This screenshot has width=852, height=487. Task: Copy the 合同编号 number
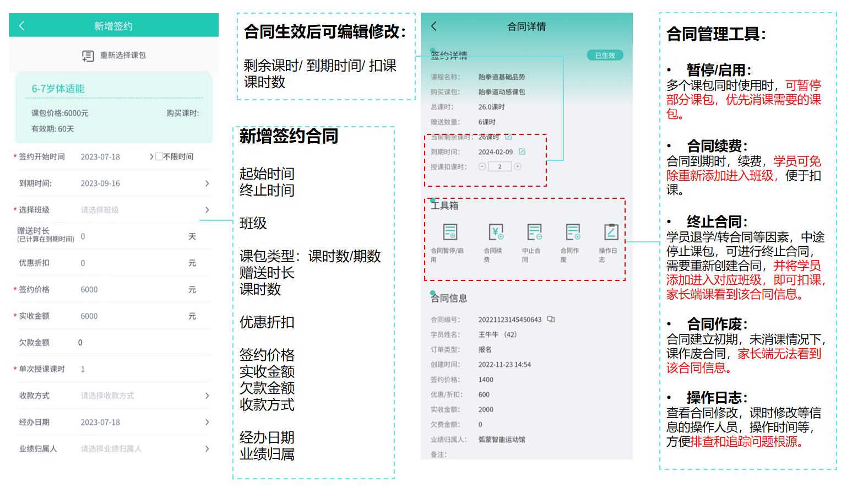tap(551, 320)
